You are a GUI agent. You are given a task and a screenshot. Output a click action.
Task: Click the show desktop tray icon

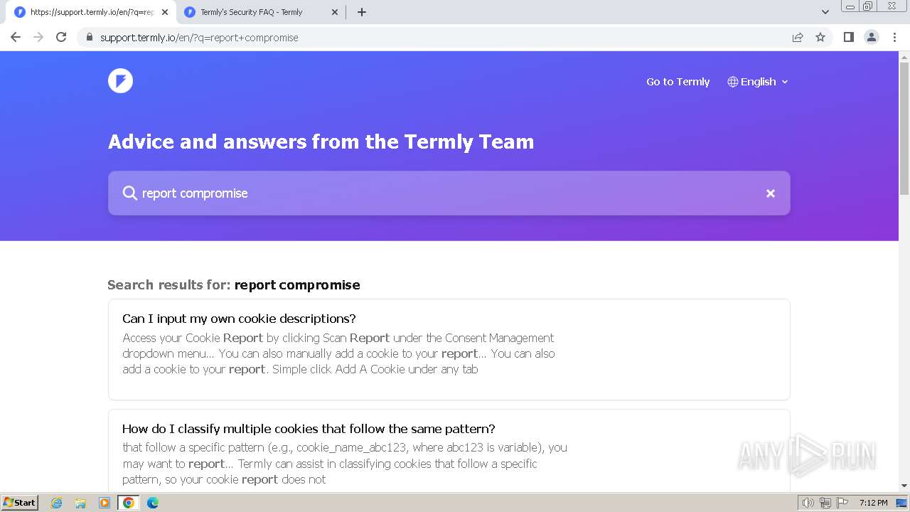coord(902,503)
